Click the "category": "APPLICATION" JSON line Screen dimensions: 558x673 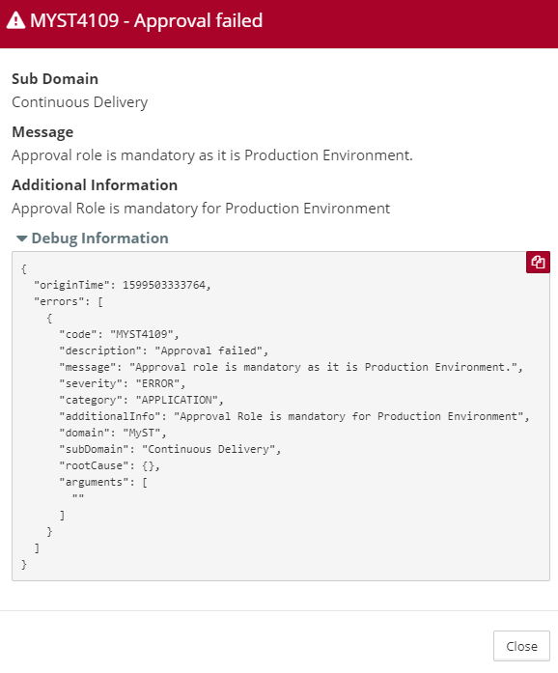(142, 400)
